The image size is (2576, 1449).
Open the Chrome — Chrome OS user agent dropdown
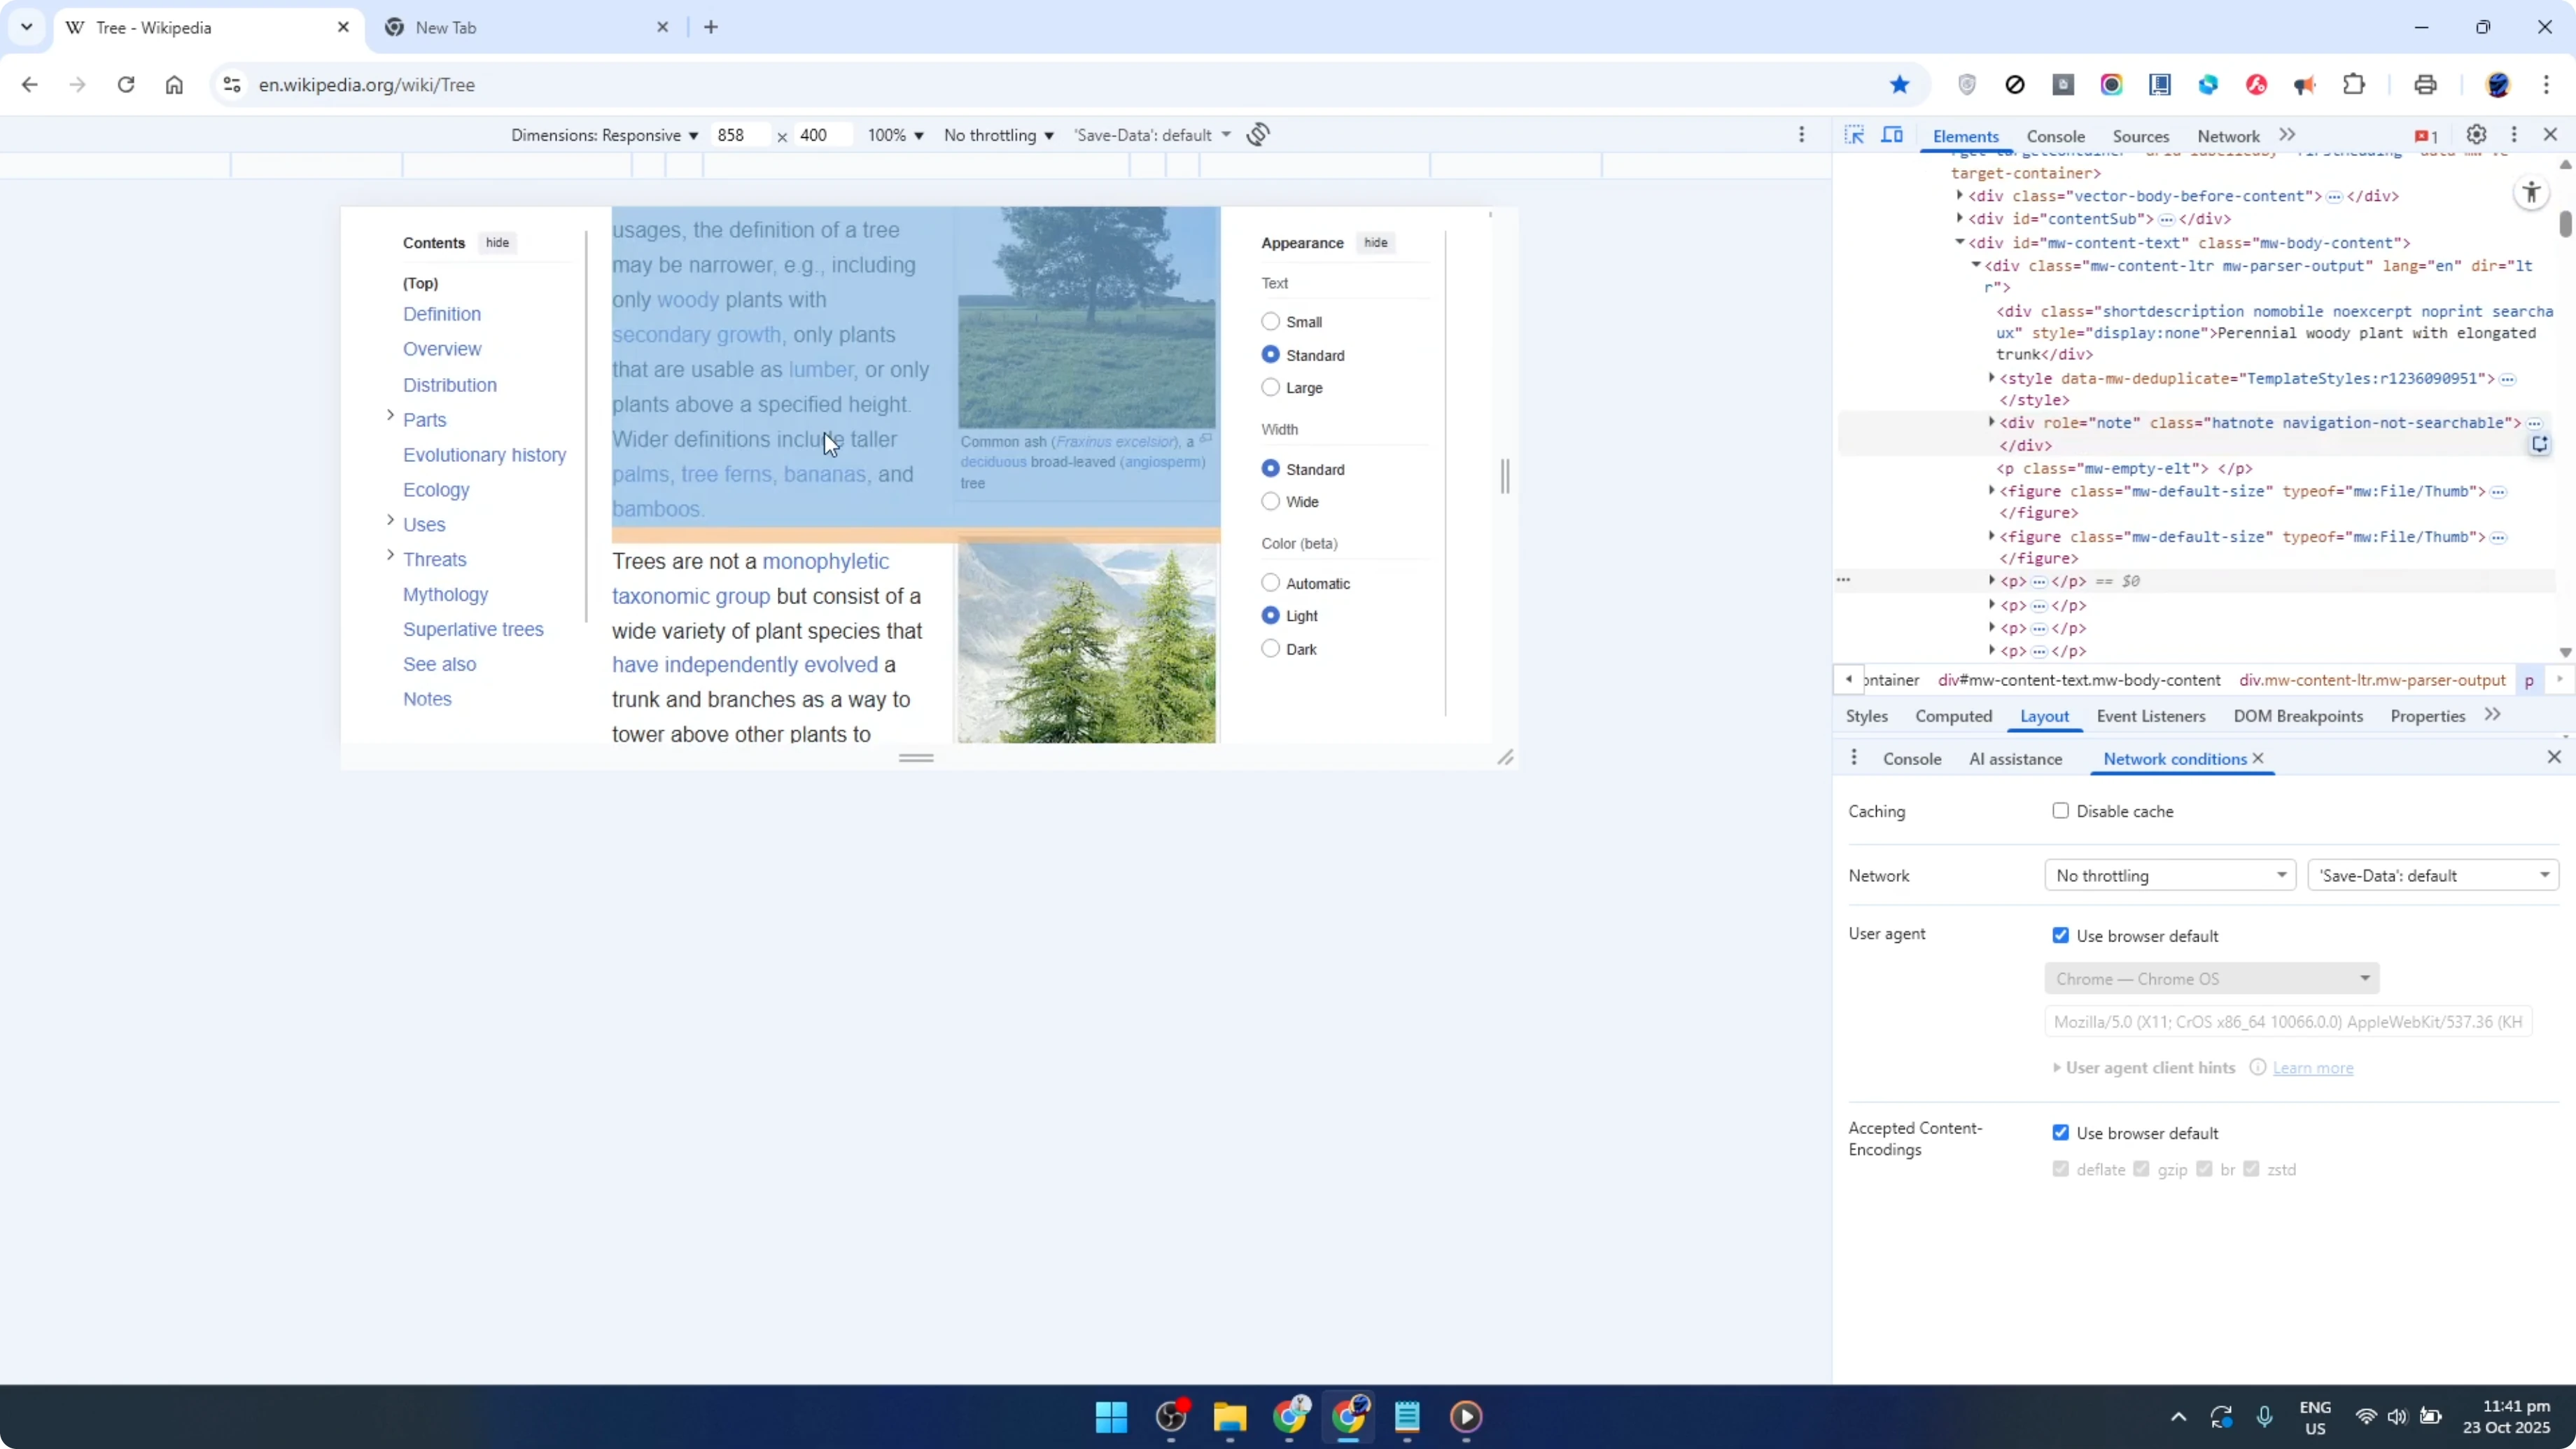coord(2212,978)
